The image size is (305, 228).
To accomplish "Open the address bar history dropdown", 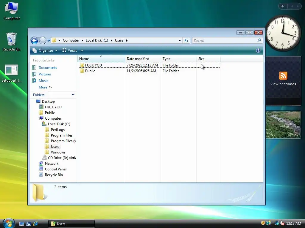I will pos(180,40).
